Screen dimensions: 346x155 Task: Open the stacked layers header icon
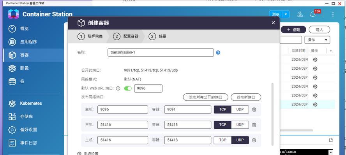300,14
